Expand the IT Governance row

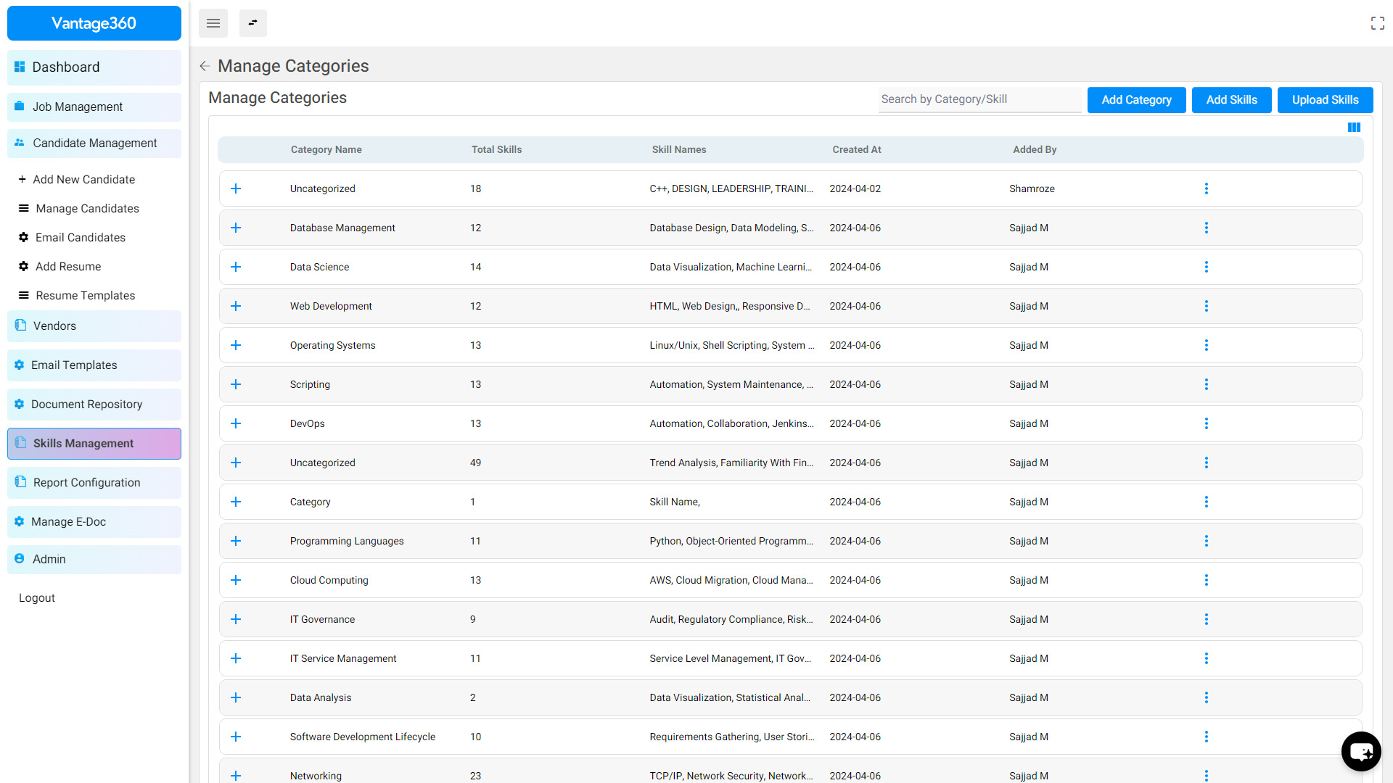click(236, 619)
